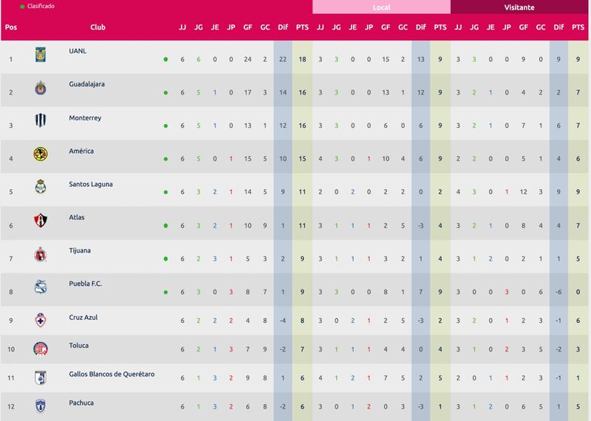Click the Pachuca club logo

pyautogui.click(x=41, y=407)
